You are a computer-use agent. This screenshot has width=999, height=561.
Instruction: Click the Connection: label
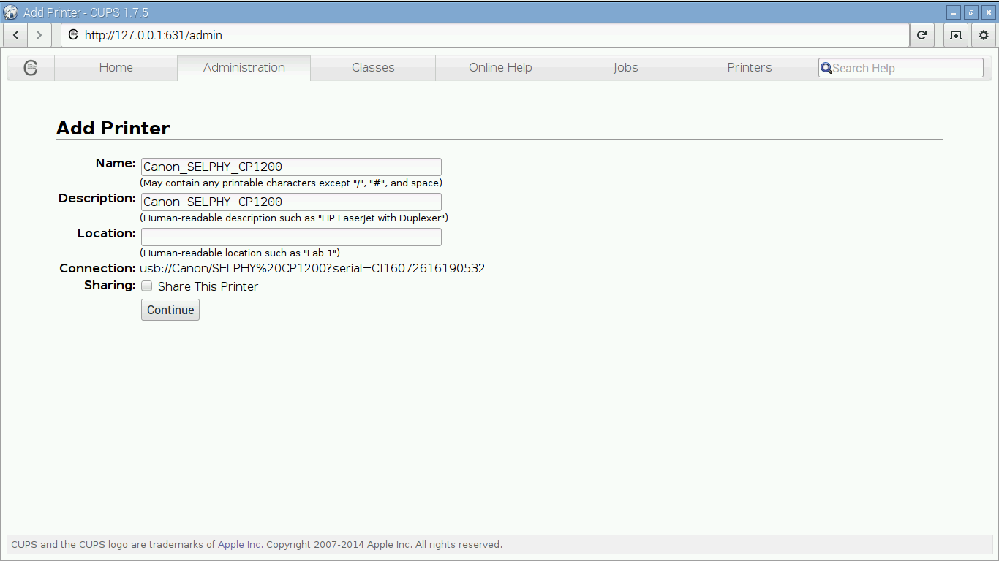coord(97,268)
